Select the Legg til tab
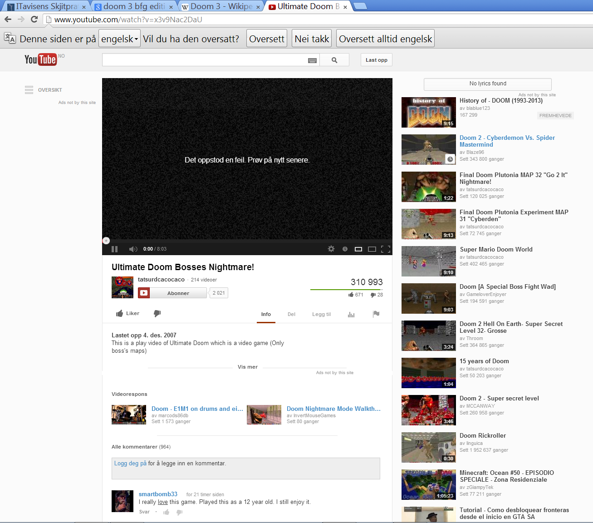The height and width of the screenshot is (523, 593). tap(321, 314)
